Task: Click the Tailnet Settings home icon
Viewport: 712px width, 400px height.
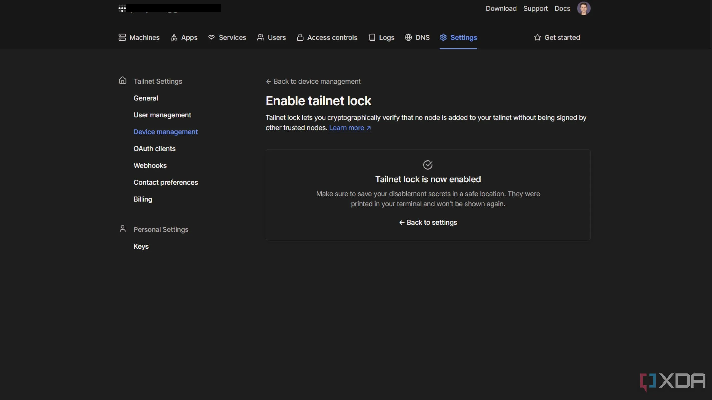Action: point(122,80)
